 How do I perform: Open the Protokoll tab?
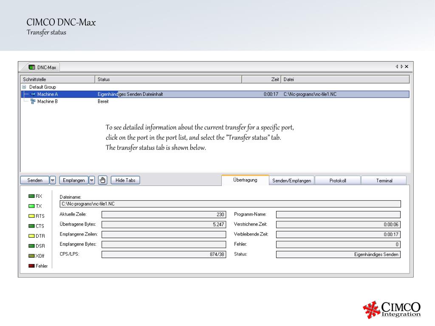point(338,181)
